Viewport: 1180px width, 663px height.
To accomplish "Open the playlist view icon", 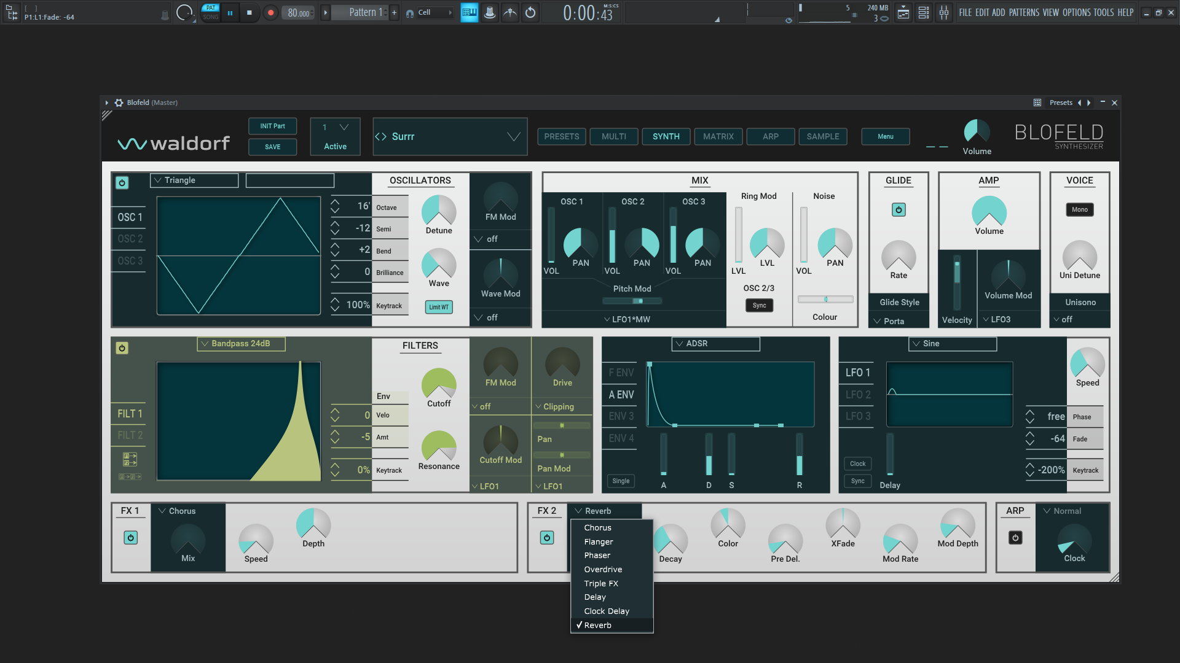I will coord(903,12).
